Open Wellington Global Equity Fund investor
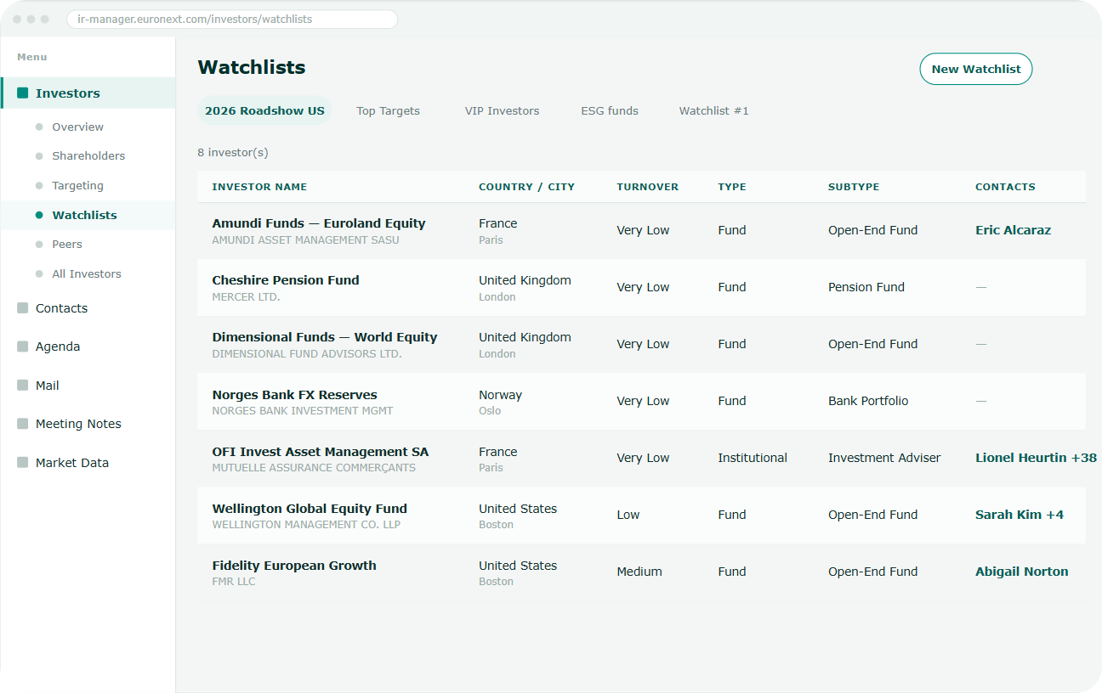 (x=310, y=509)
